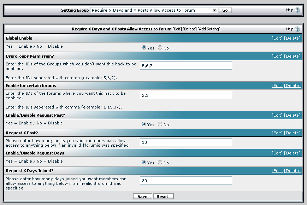Select No for Enable/Disable Request Days
Image resolution: width=307 pixels, height=205 pixels.
tap(160, 163)
